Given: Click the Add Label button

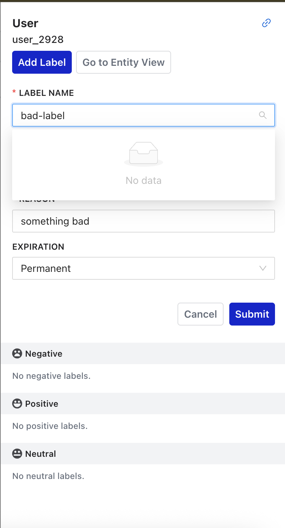Looking at the screenshot, I should coord(42,62).
